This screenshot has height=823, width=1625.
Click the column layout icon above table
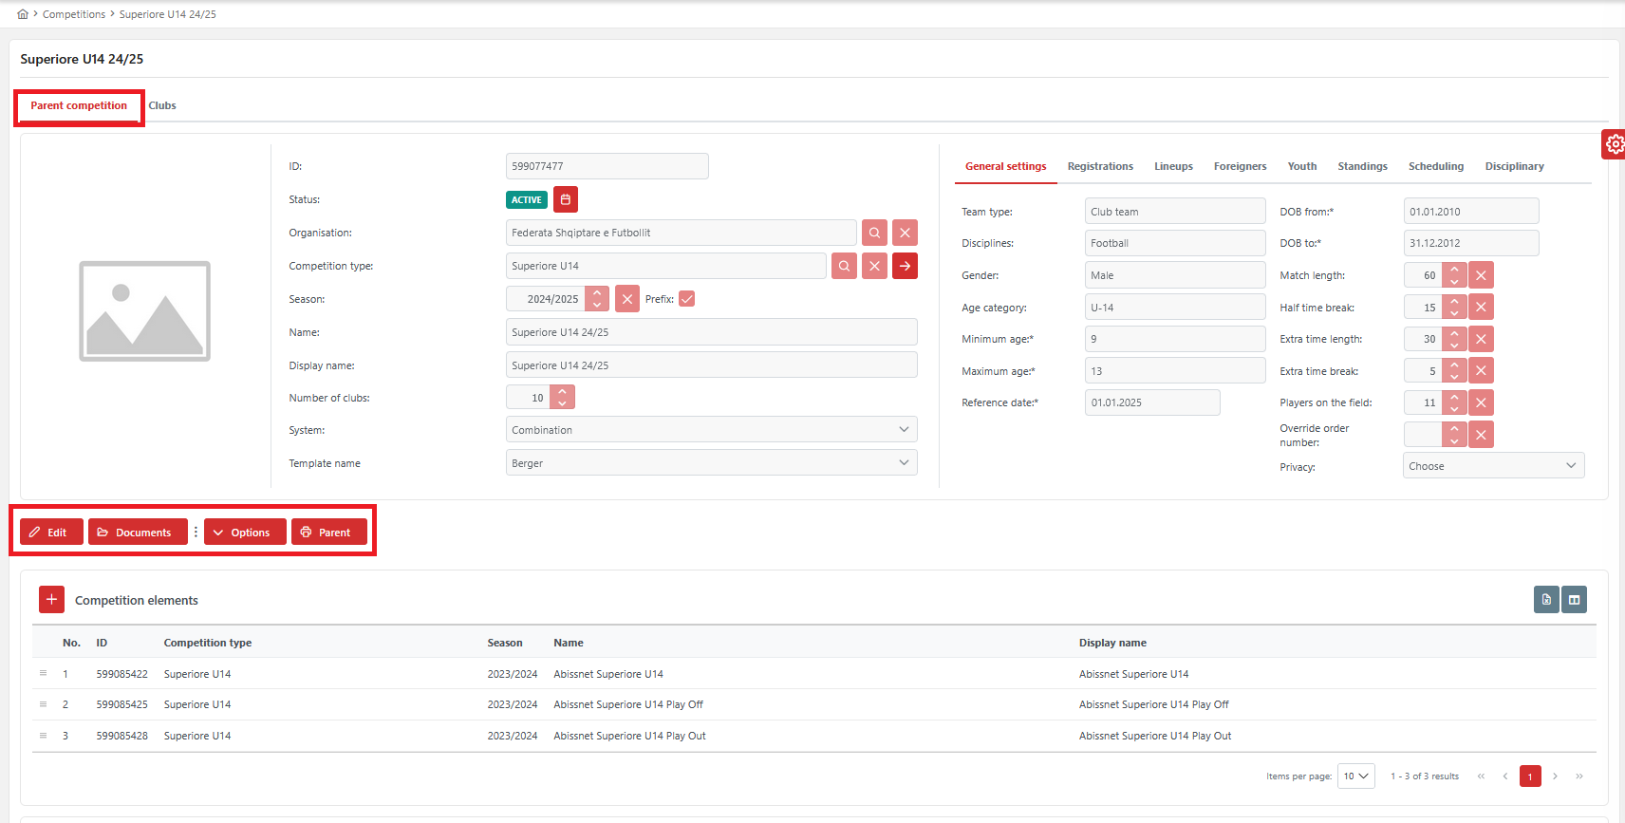1575,600
